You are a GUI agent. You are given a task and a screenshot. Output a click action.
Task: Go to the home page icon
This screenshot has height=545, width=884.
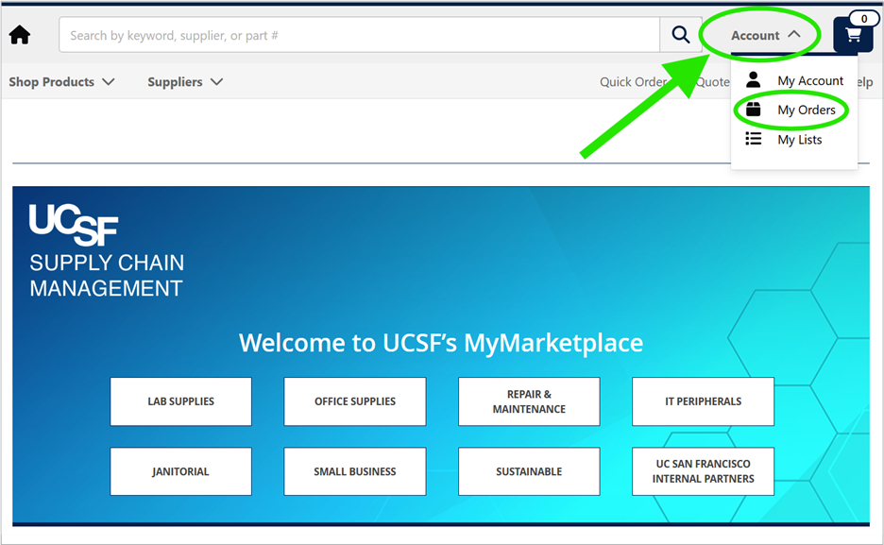click(x=20, y=35)
